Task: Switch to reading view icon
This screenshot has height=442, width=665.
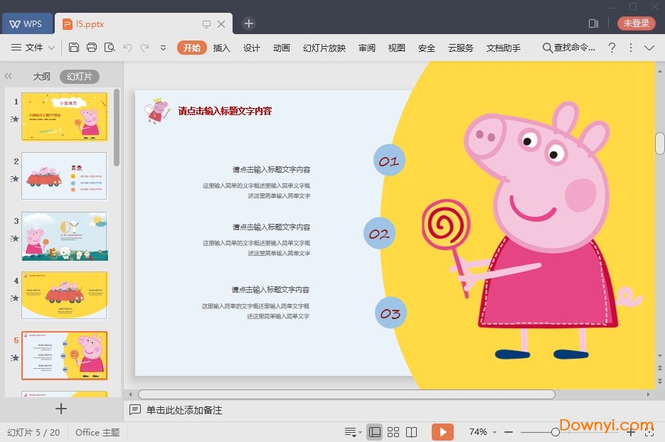Action: click(411, 432)
